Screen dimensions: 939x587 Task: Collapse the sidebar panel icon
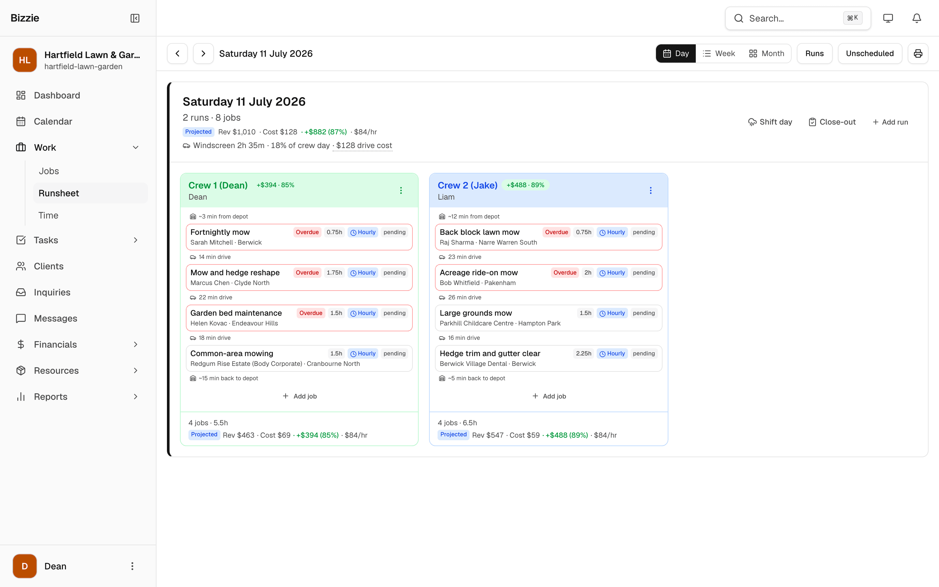tap(135, 18)
